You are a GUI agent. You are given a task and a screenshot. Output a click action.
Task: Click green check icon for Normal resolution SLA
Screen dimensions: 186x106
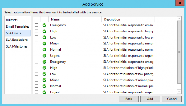click(44, 86)
